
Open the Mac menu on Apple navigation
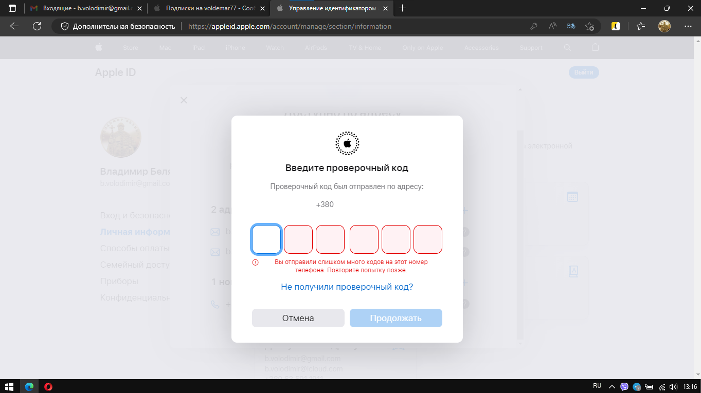(165, 48)
